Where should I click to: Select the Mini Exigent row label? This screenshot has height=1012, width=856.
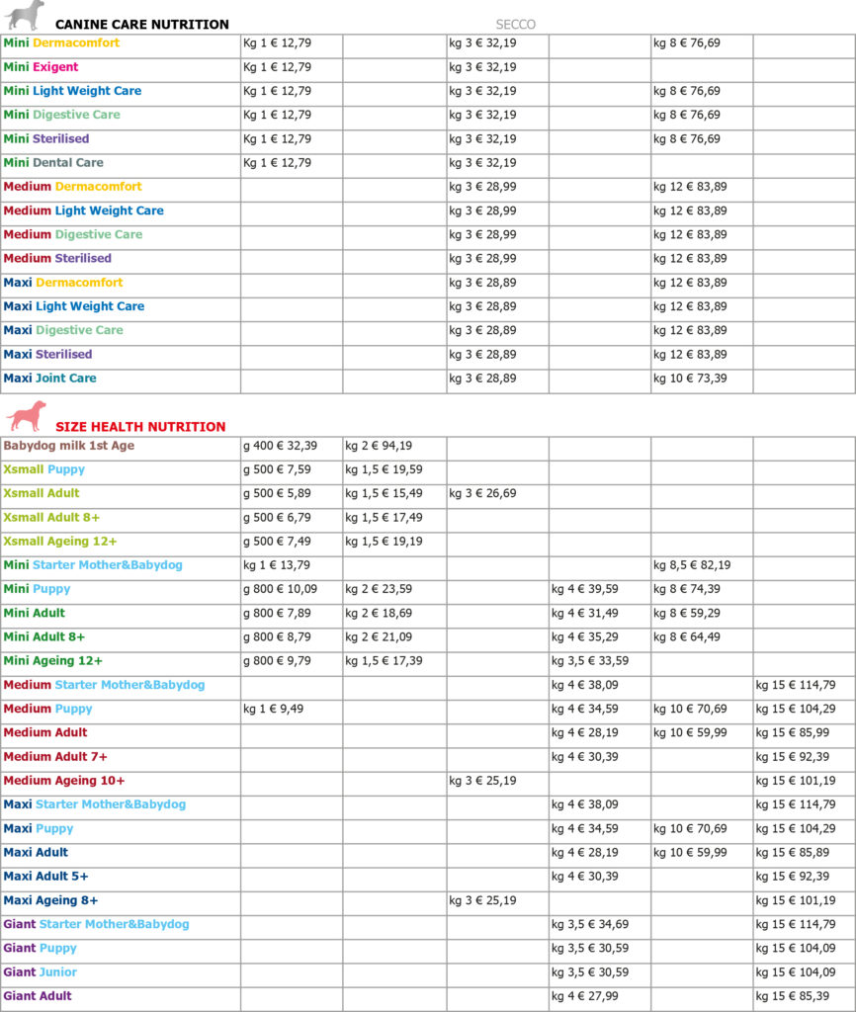(41, 66)
